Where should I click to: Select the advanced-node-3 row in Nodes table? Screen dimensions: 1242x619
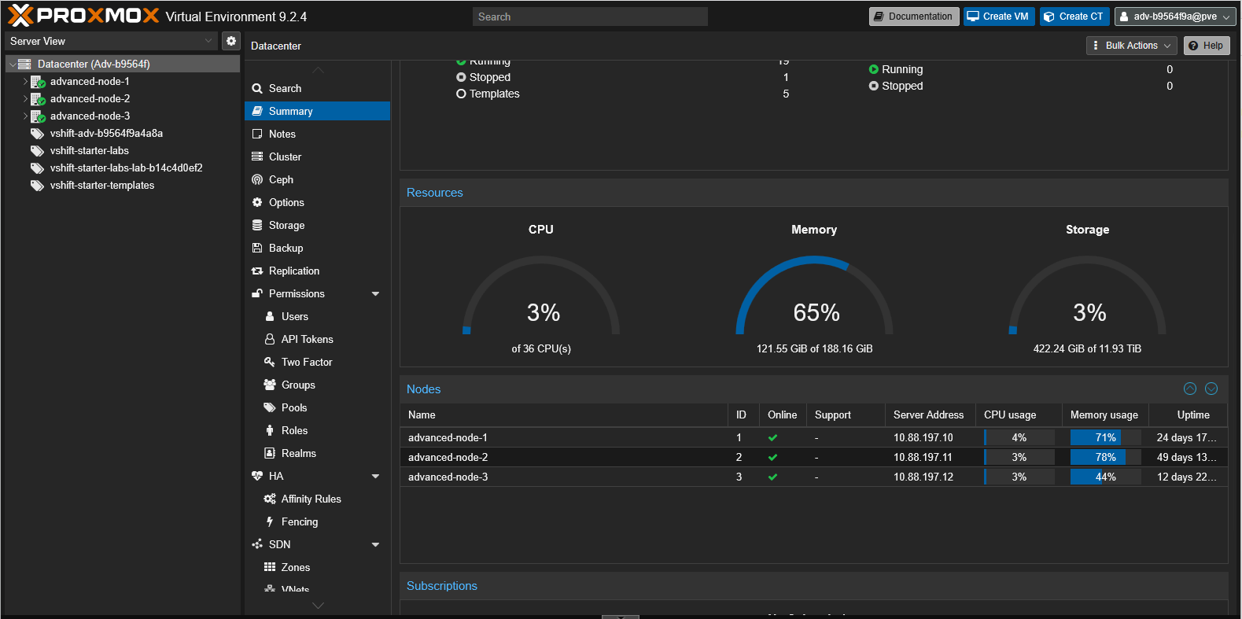[814, 477]
